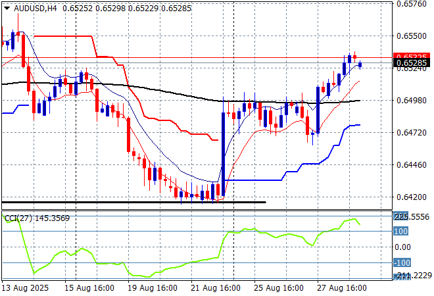This screenshot has height=296, width=434.
Task: Select the 0.64200 price axis label
Action: (x=412, y=197)
